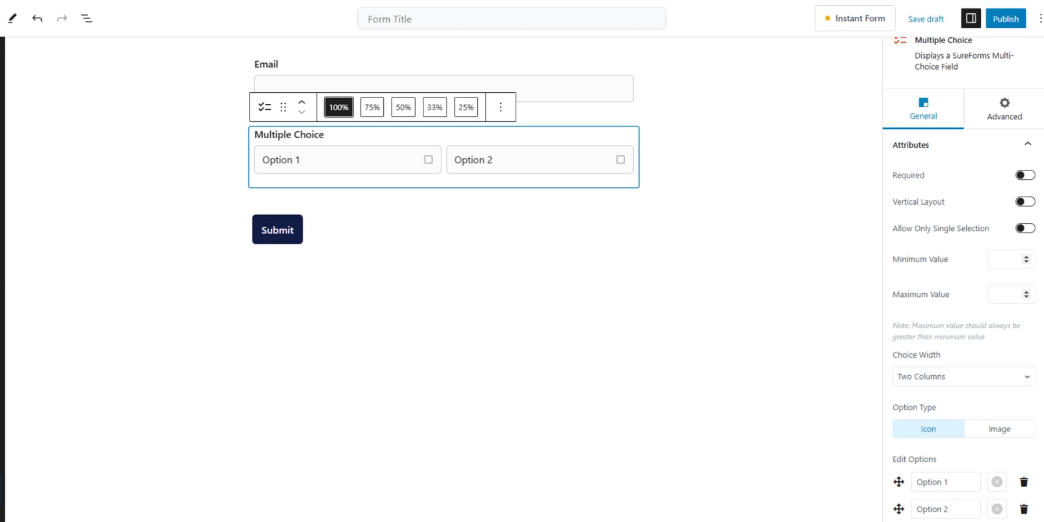
Task: Open the Choice Width dropdown
Action: click(963, 376)
